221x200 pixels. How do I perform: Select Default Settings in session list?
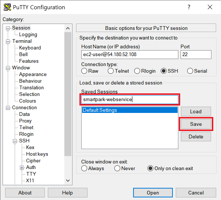(x=130, y=110)
